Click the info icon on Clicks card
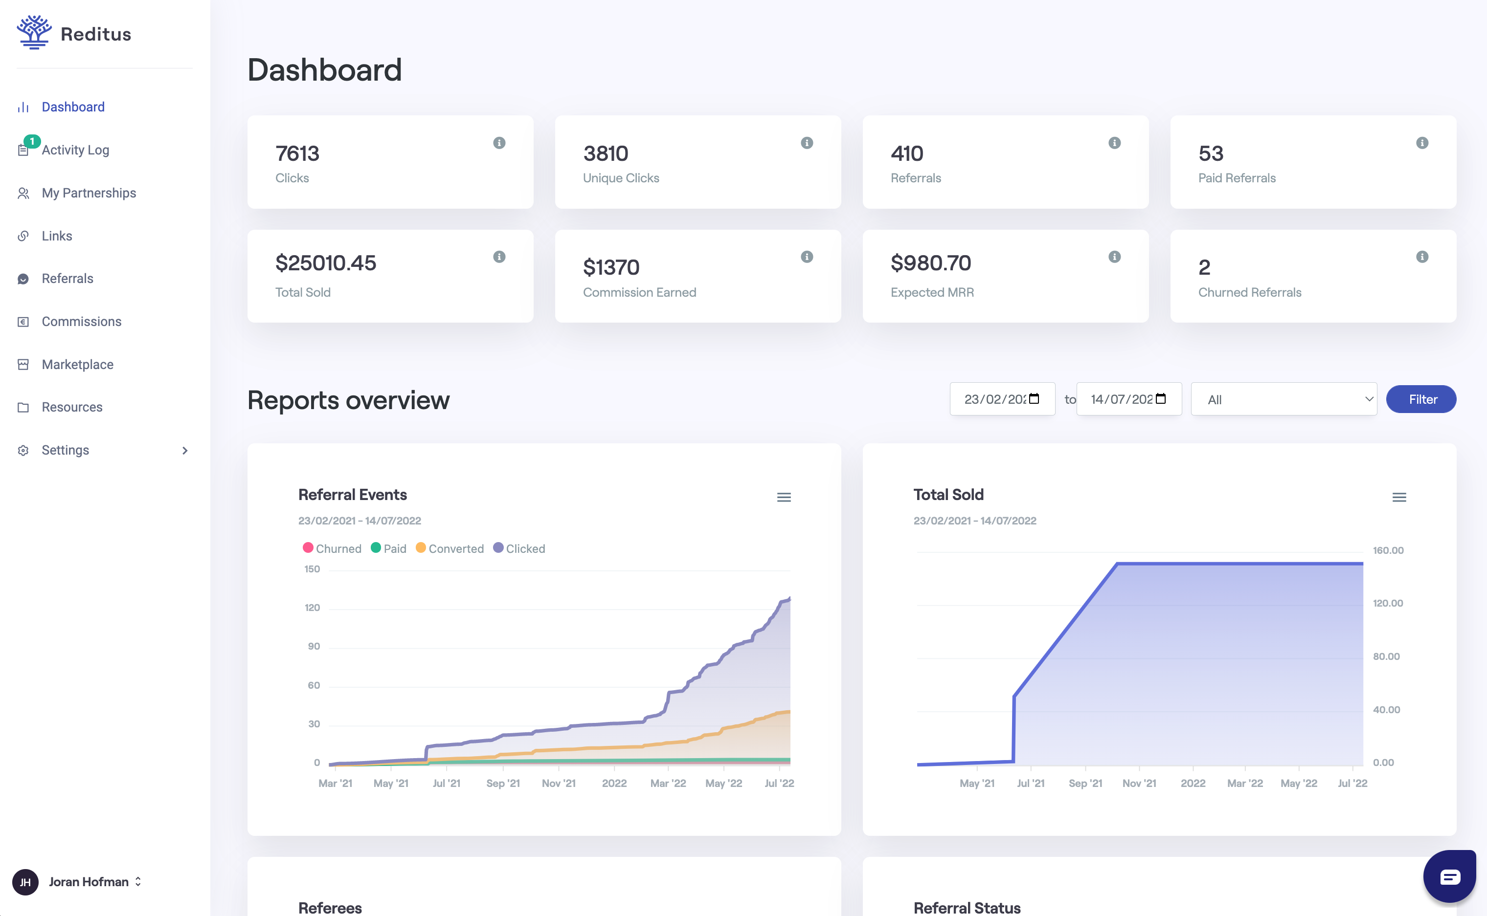Screen dimensions: 1487x916 click(x=499, y=143)
